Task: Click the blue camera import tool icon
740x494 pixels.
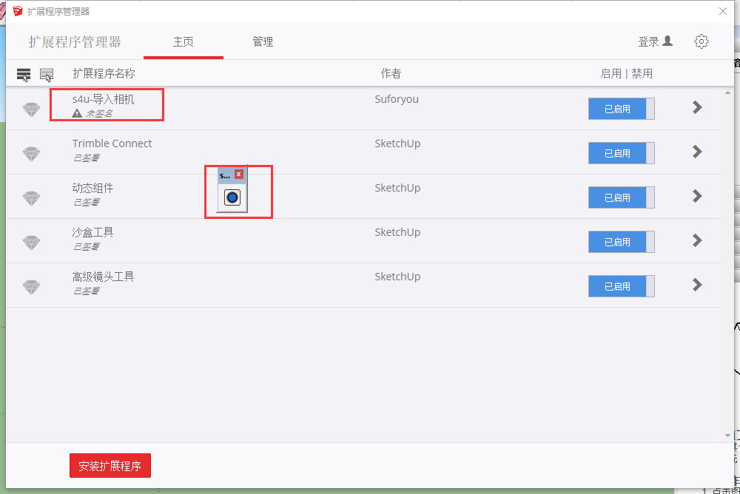Action: point(232,197)
